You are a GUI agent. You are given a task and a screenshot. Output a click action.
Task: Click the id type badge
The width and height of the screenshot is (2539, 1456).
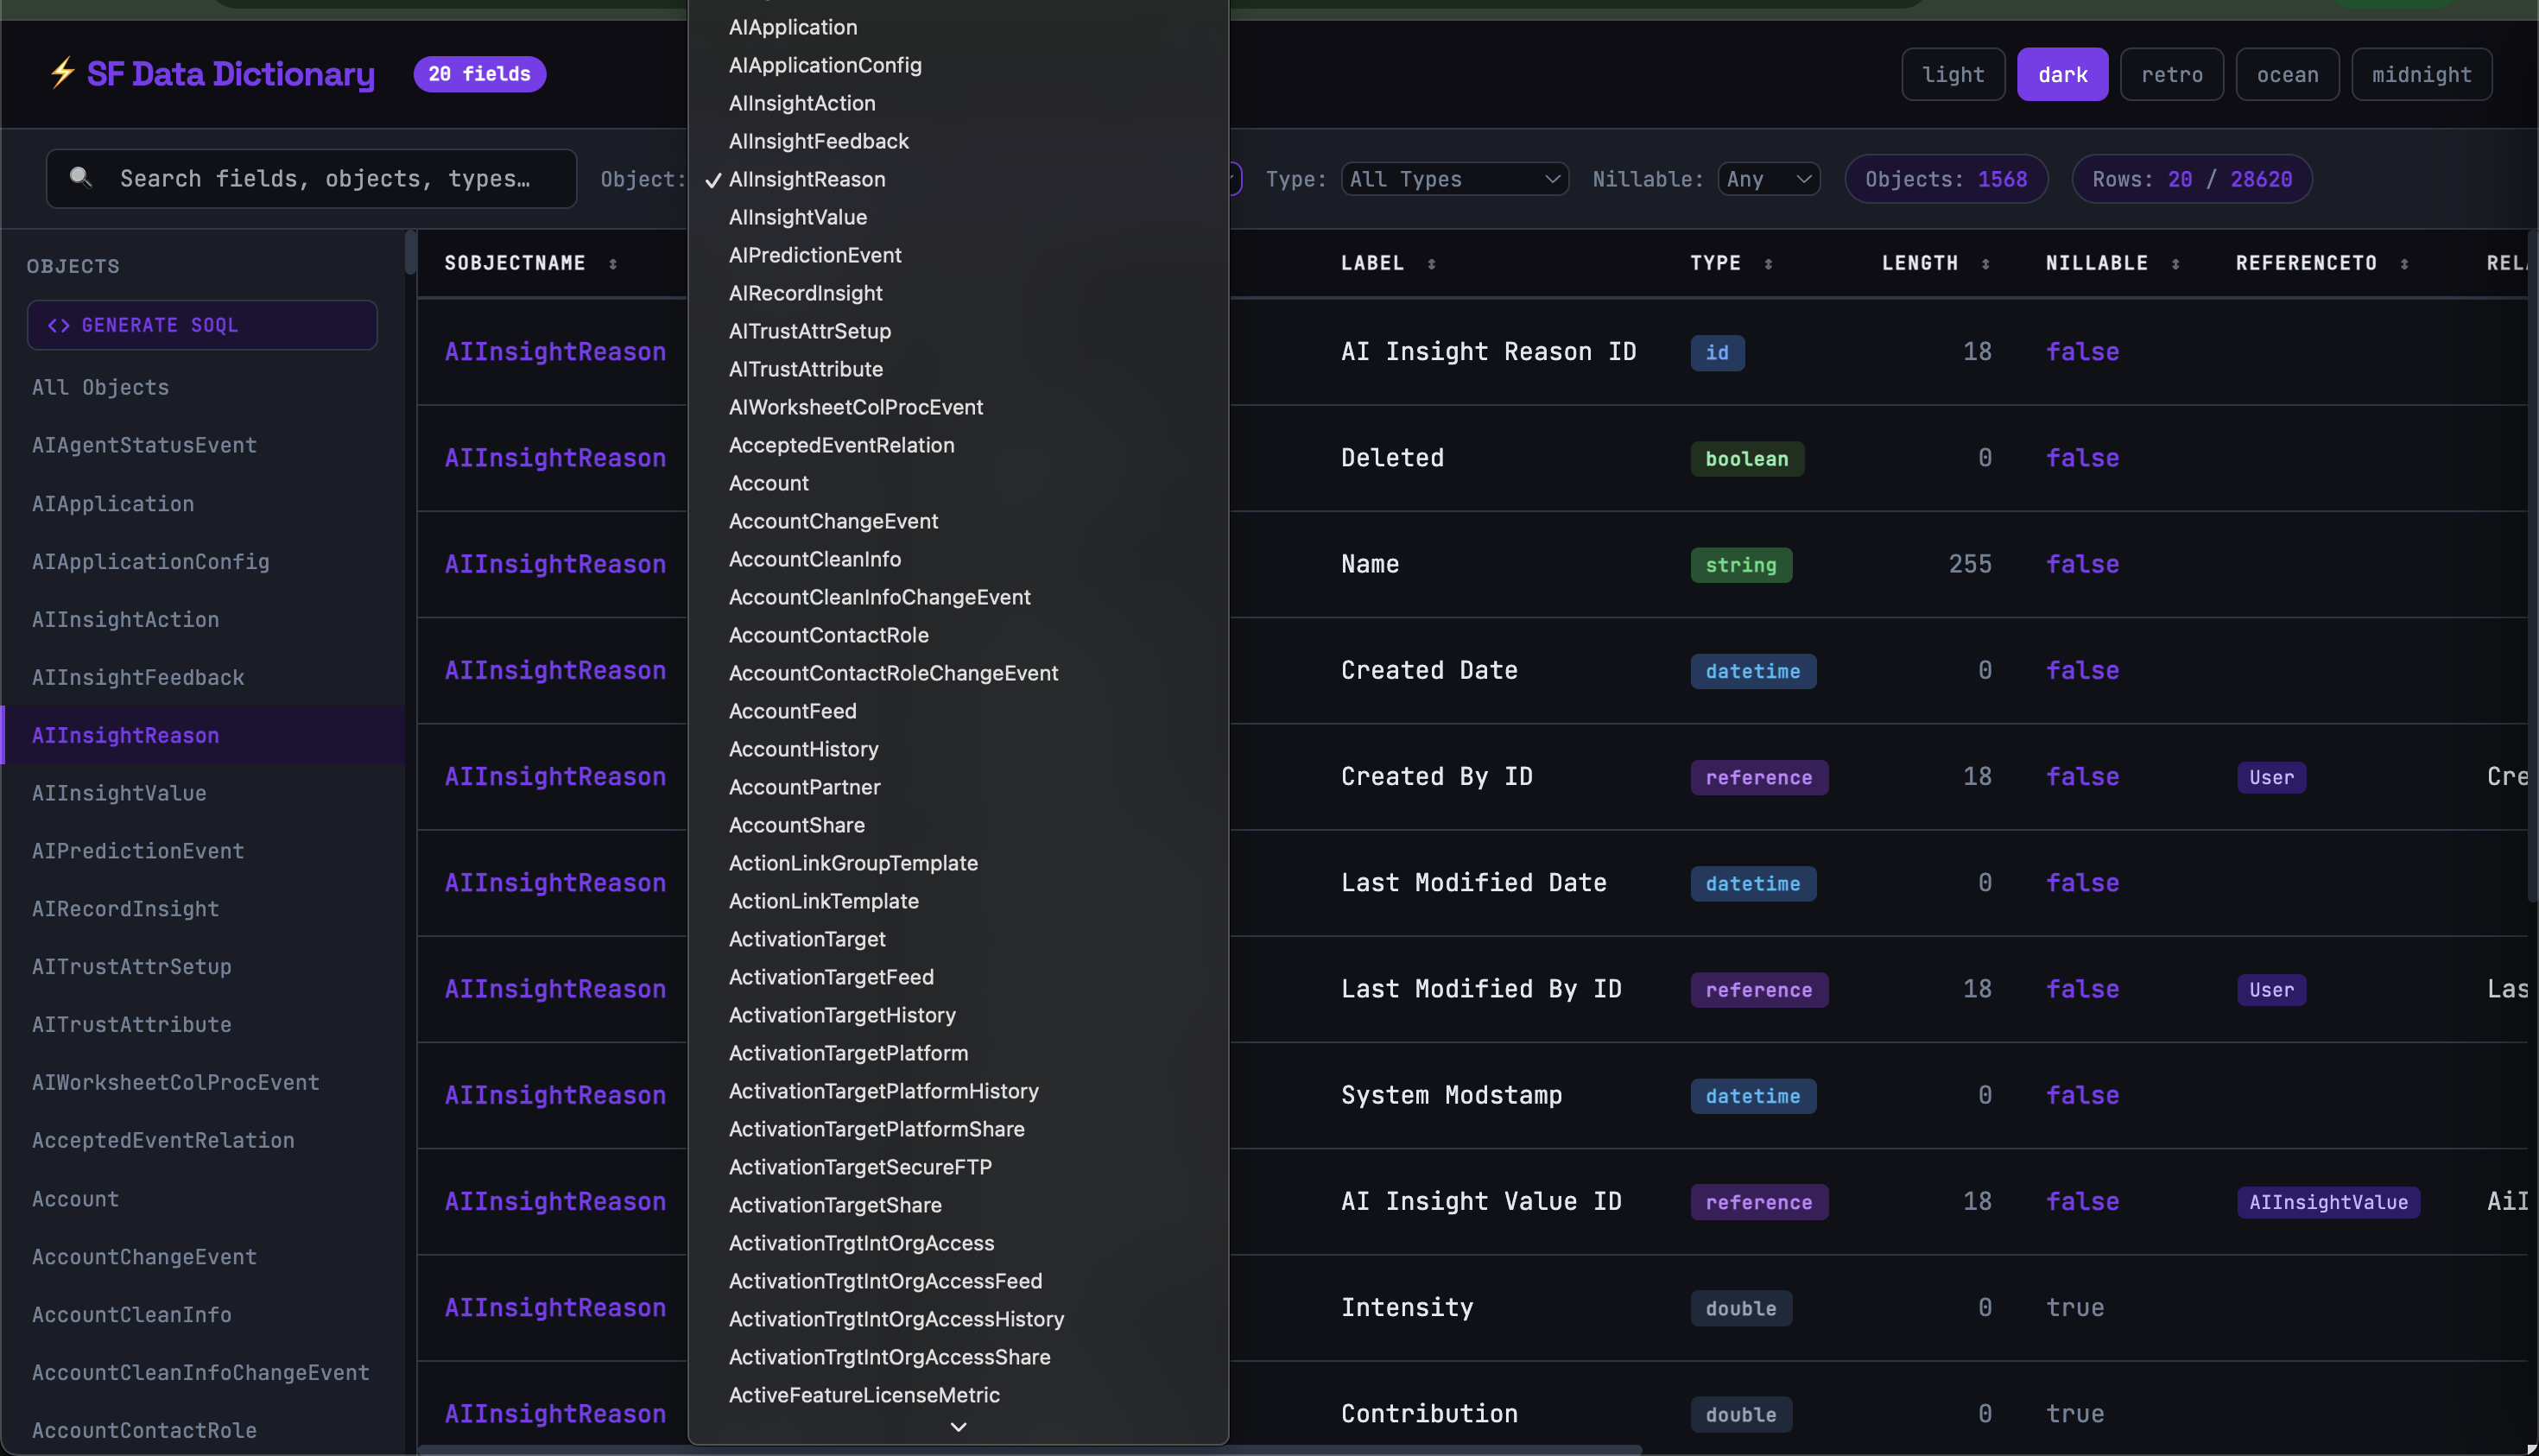(1717, 353)
